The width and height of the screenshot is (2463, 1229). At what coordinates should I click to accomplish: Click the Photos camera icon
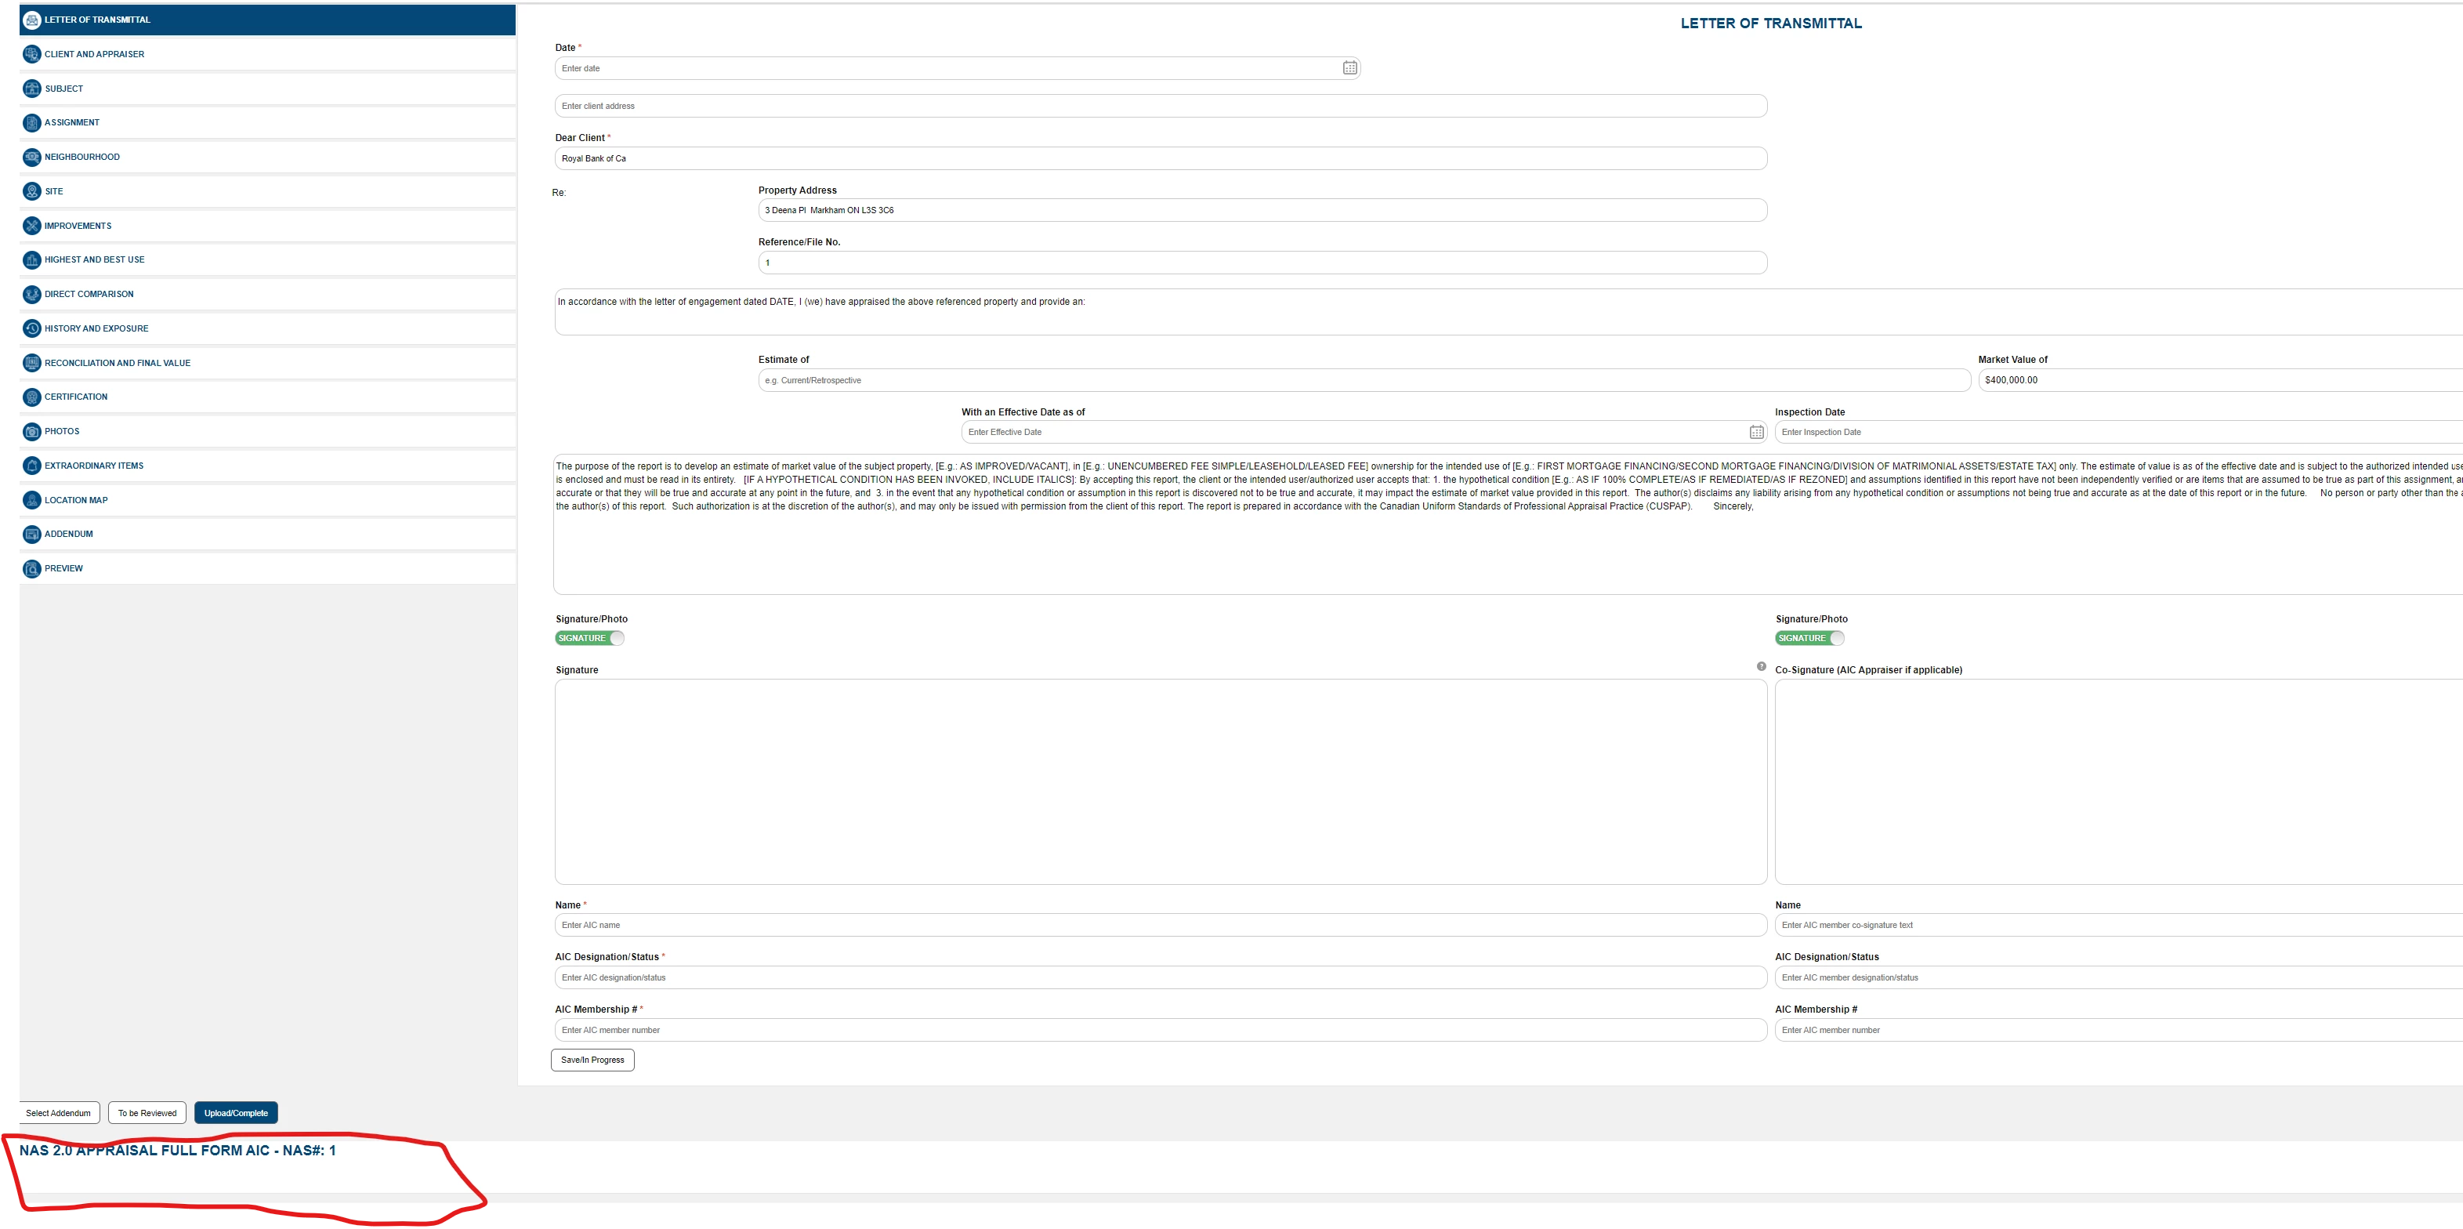point(31,431)
